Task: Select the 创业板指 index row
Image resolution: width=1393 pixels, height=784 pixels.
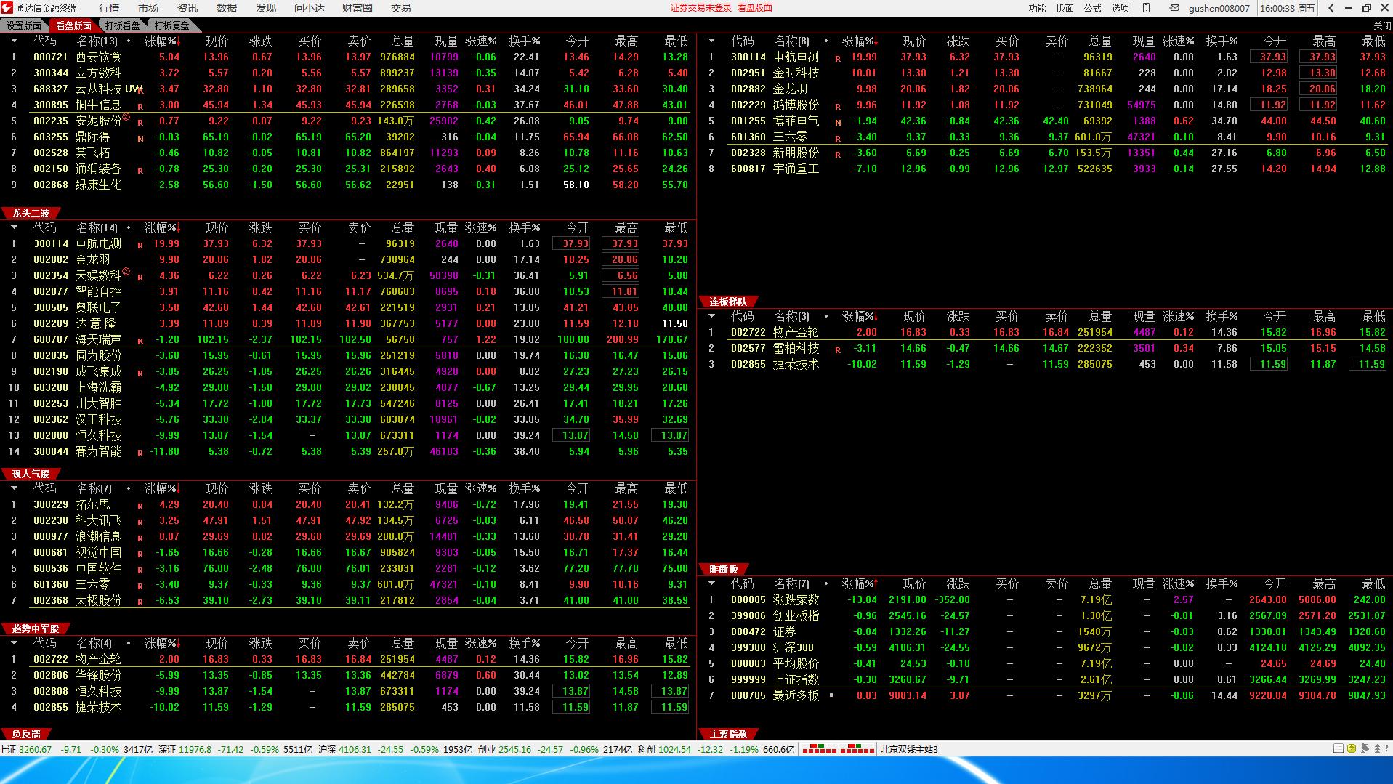Action: [x=1046, y=615]
